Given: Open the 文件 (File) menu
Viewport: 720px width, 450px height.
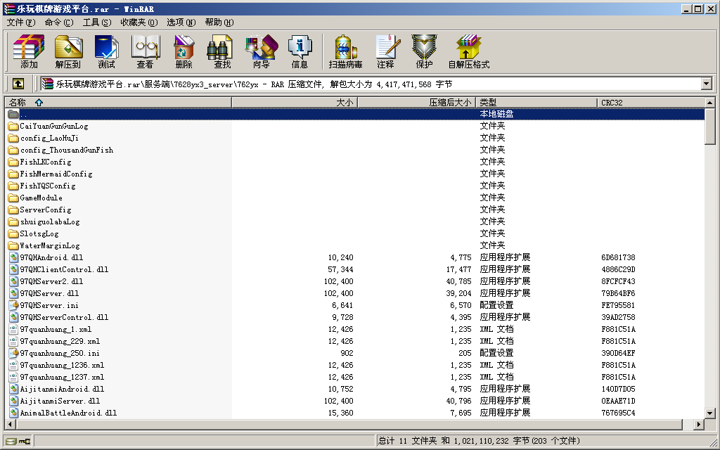Looking at the screenshot, I should coord(20,22).
